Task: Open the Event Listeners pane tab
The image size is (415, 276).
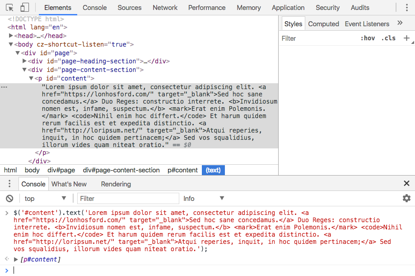Action: click(367, 24)
